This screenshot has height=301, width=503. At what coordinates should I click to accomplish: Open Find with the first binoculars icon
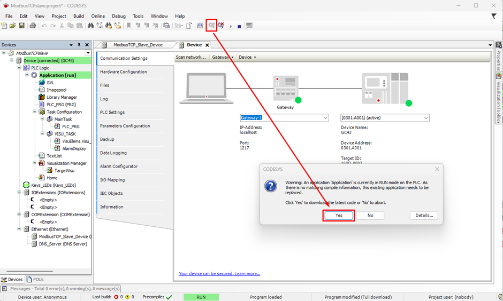coord(90,26)
